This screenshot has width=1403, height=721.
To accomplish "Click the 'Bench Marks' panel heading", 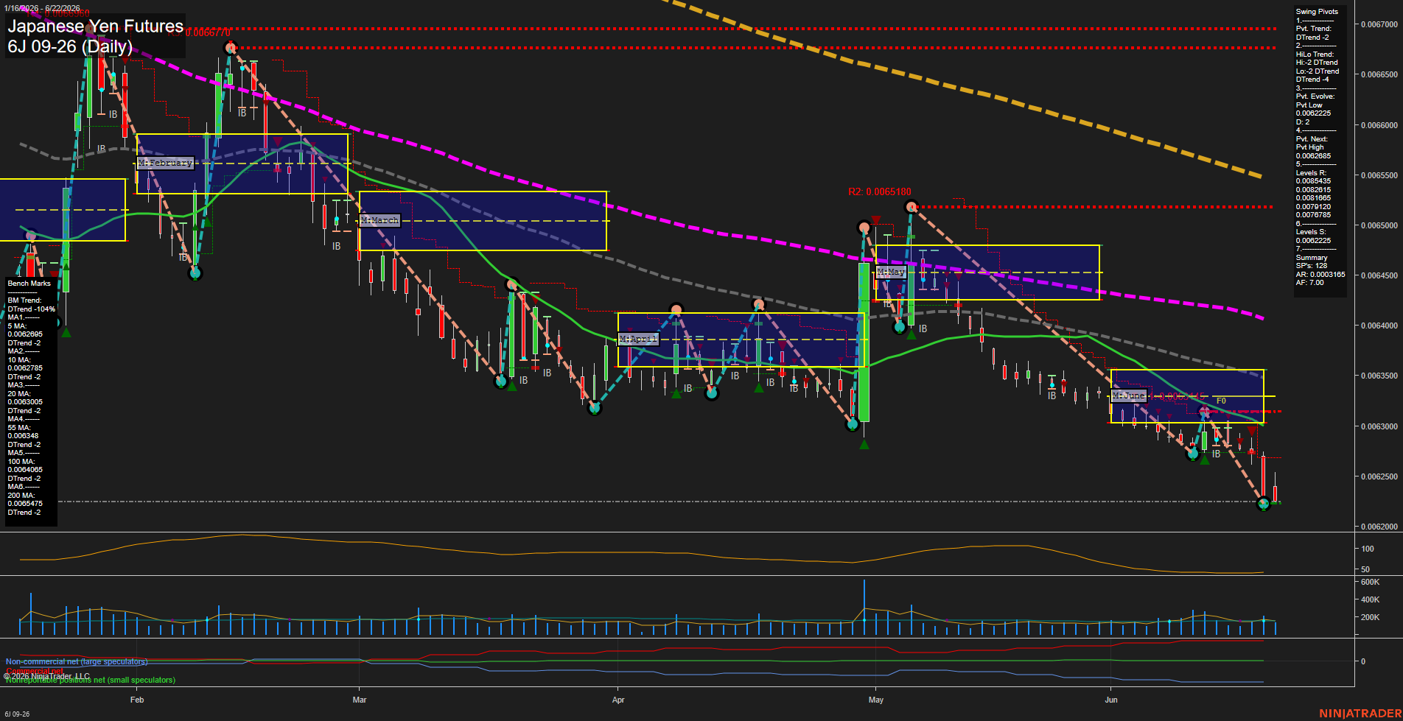I will pos(29,284).
